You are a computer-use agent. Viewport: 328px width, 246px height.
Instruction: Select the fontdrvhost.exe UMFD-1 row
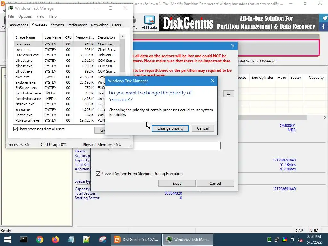[x=59, y=99]
